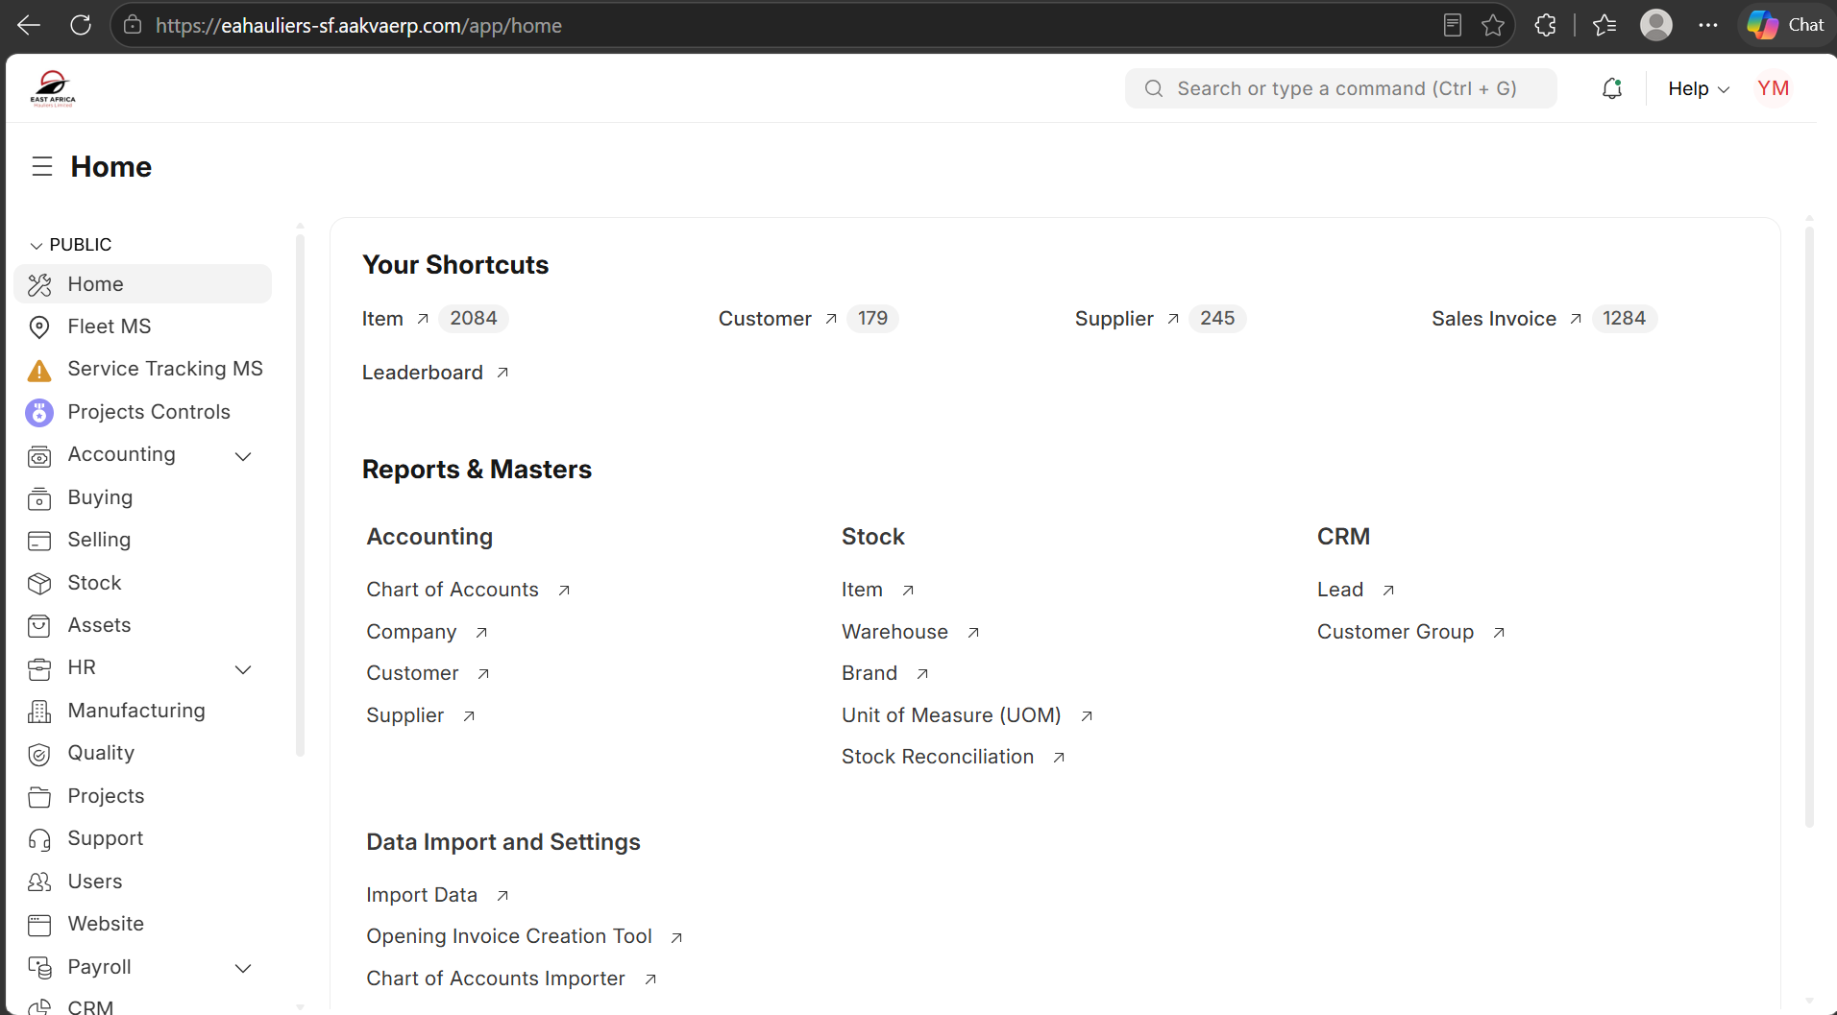Viewport: 1837px width, 1015px height.
Task: Open browser settings three-dots menu
Action: coord(1707,25)
